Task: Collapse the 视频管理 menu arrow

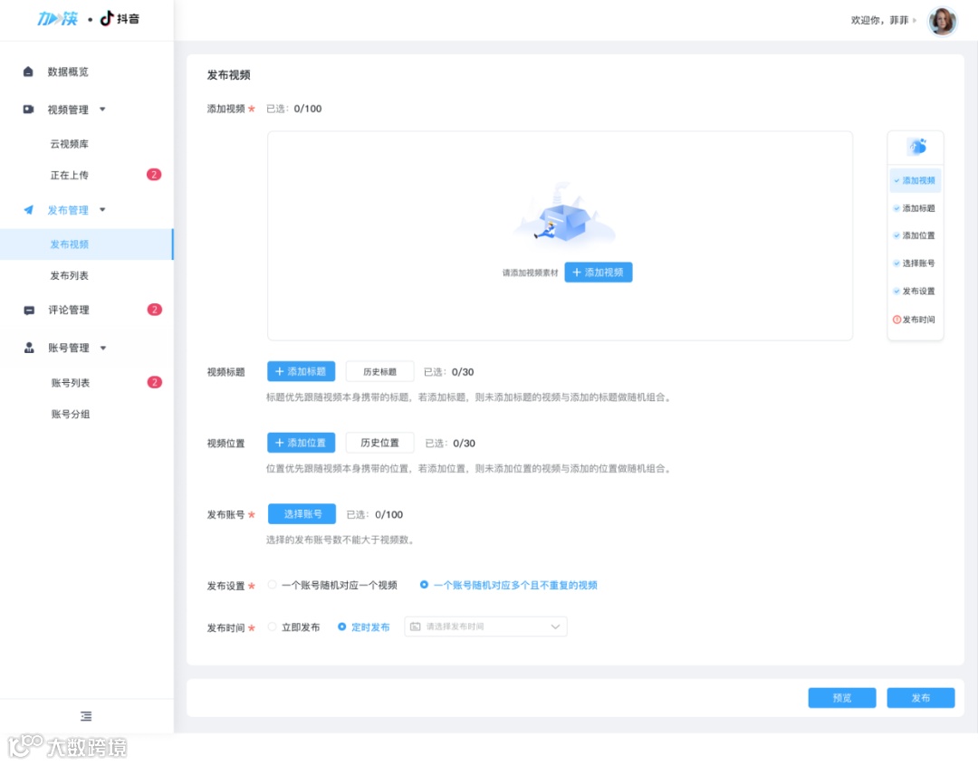Action: tap(102, 110)
